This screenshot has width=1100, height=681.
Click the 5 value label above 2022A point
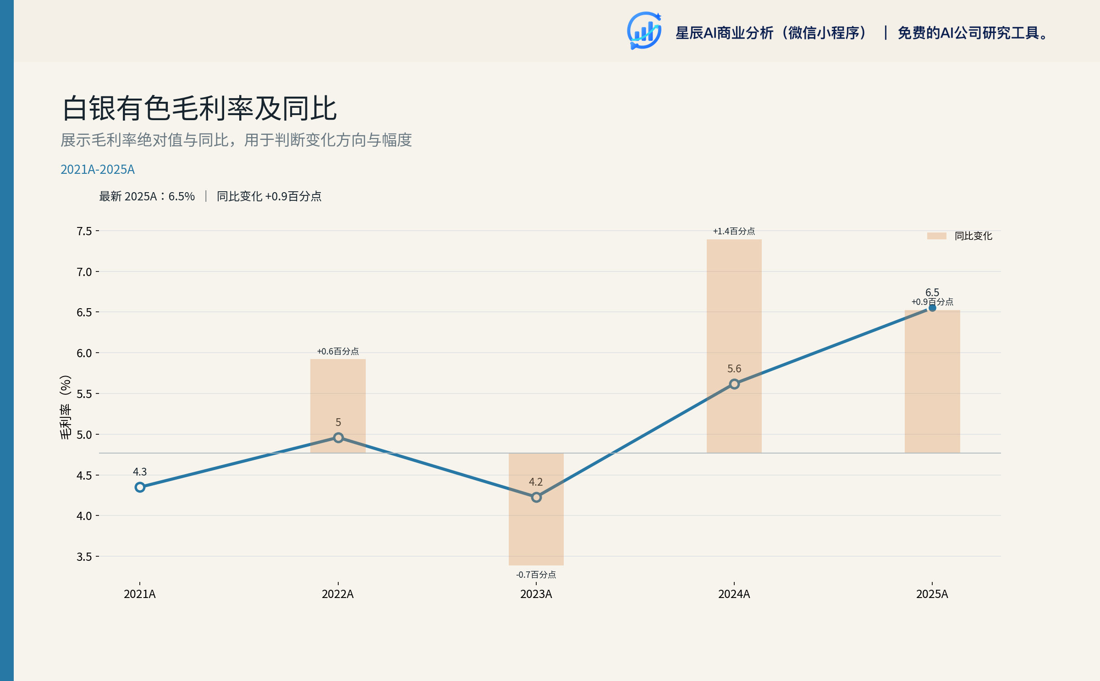pos(338,422)
